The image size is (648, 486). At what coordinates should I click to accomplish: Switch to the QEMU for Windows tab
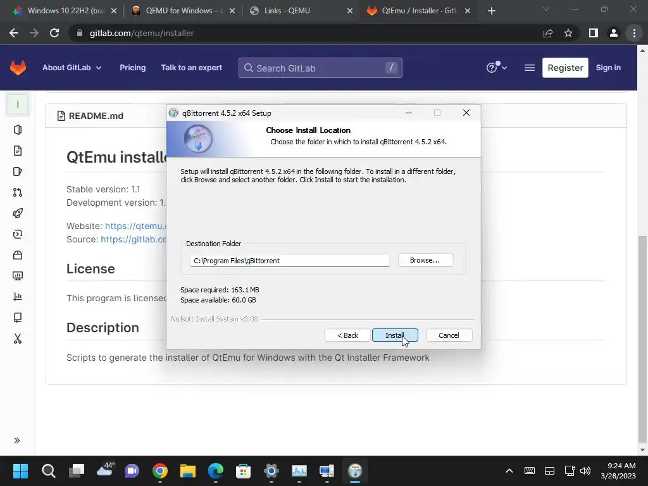(183, 11)
